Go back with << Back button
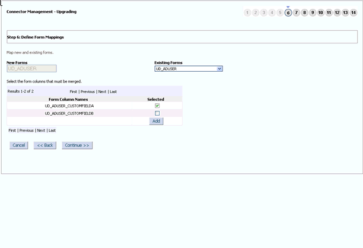This screenshot has width=363, height=248. coord(45,145)
